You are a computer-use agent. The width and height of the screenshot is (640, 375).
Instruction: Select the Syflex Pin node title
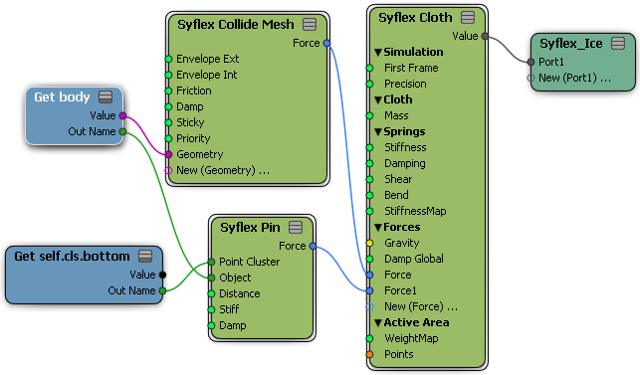tap(250, 227)
